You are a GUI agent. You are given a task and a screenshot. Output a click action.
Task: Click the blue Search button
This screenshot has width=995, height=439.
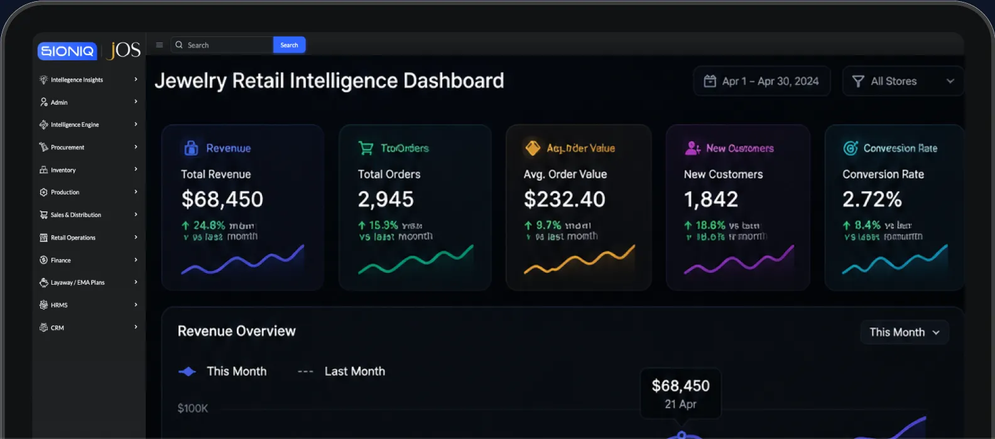click(x=290, y=45)
